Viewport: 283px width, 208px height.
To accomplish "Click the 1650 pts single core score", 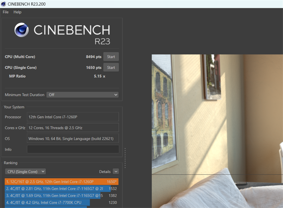I will 94,68.
